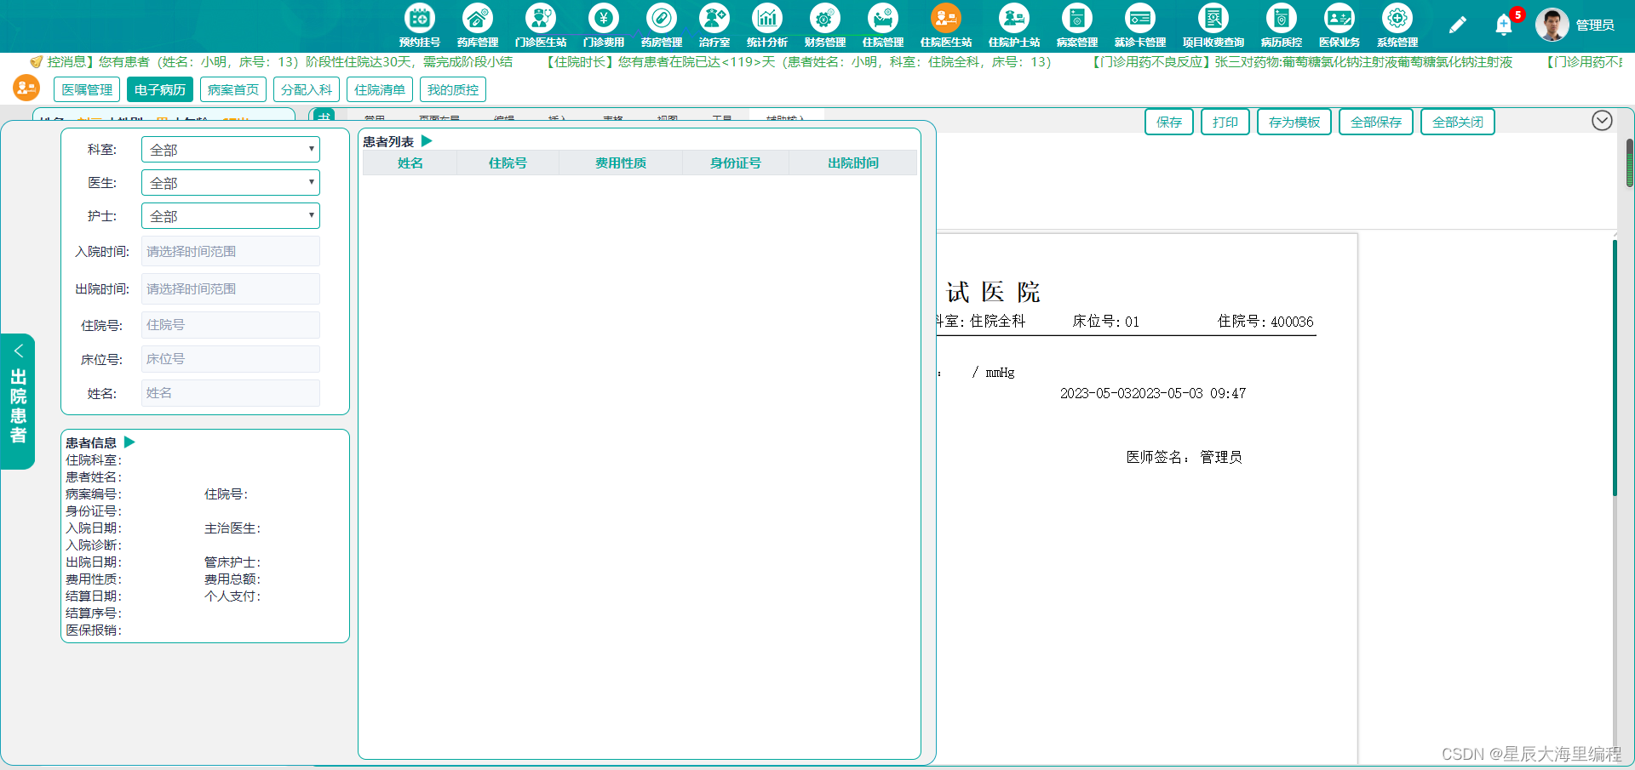The image size is (1635, 770).
Task: Click the page vertical scrollbar on right
Action: [1630, 163]
